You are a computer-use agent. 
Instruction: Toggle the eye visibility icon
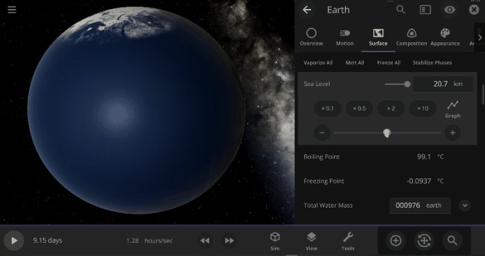(450, 10)
